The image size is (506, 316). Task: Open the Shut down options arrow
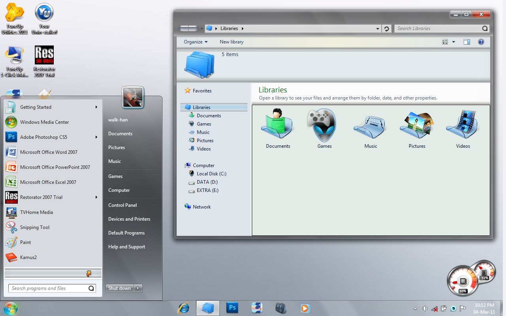138,288
